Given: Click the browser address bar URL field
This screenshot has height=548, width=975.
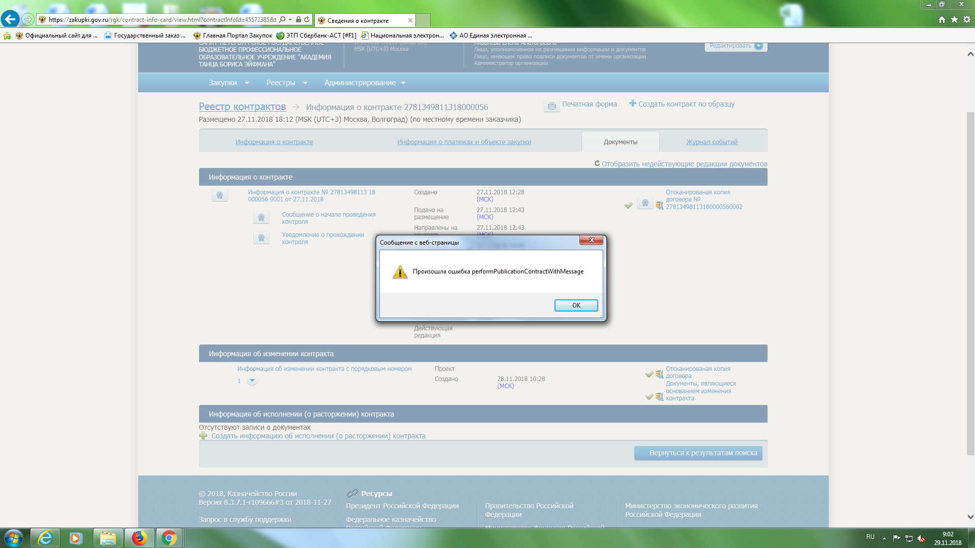Looking at the screenshot, I should [x=162, y=20].
